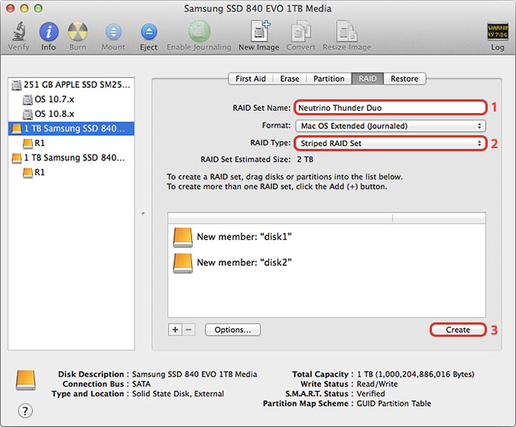Open the Info toolbar icon
Viewport: 516px width, 427px height.
coord(49,32)
